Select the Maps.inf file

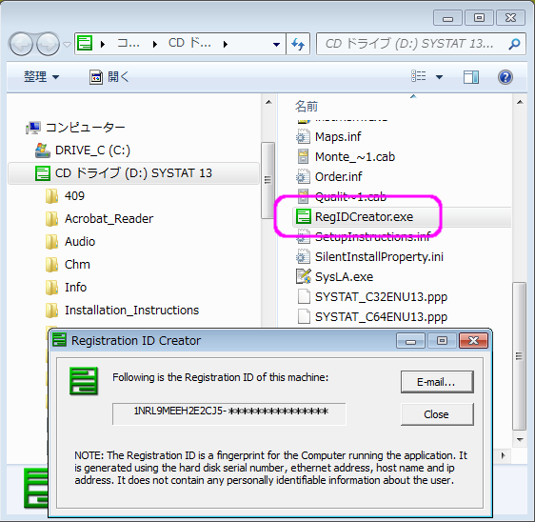click(x=338, y=137)
